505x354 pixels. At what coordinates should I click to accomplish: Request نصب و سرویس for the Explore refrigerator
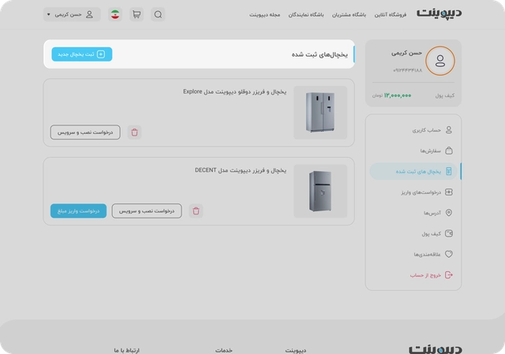[x=85, y=132]
